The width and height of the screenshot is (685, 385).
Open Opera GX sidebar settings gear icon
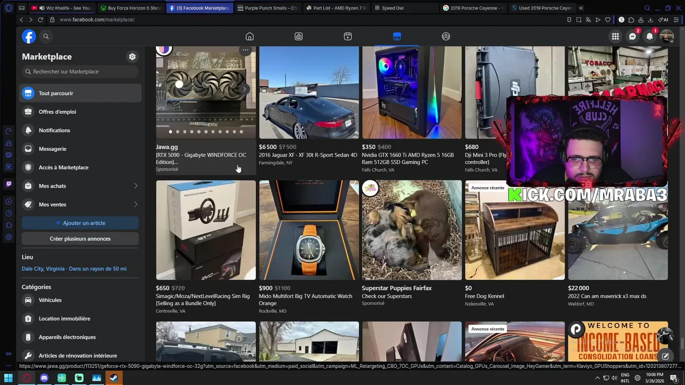(x=9, y=237)
